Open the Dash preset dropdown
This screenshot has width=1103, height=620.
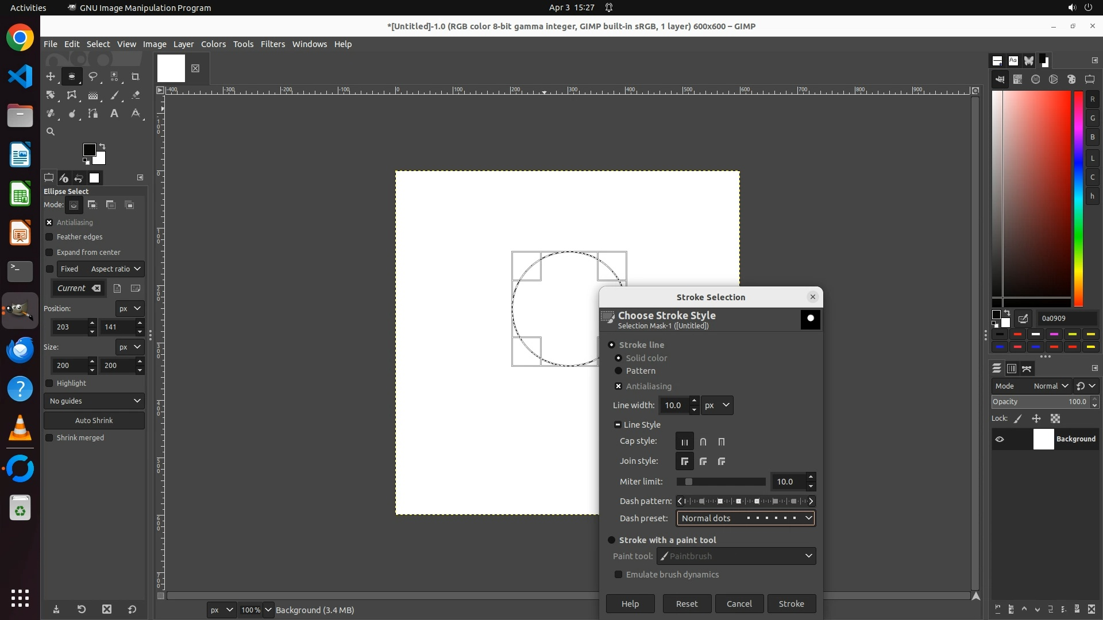click(746, 518)
